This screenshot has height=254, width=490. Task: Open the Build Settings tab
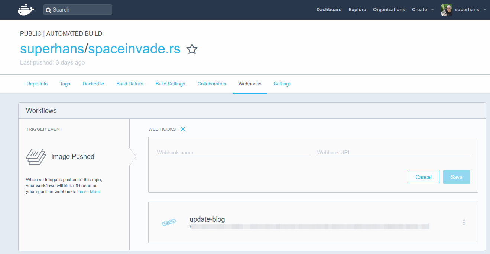click(170, 84)
